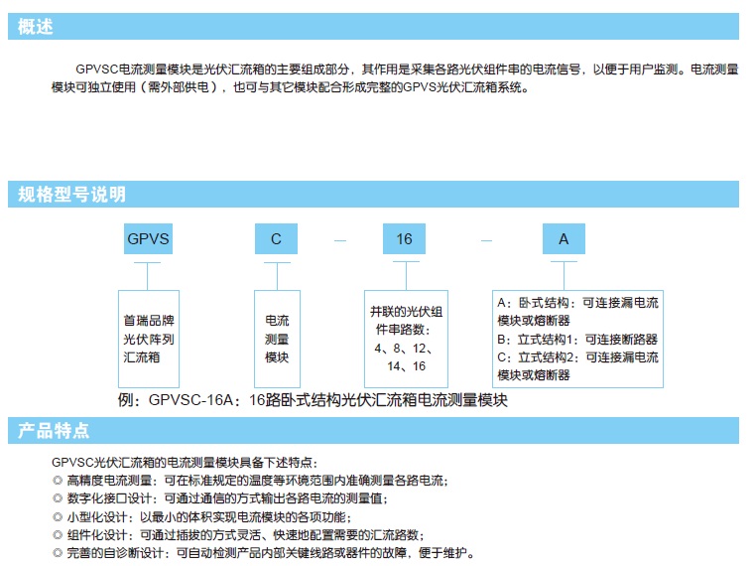Click the bullet 高精度电流测量

click(258, 481)
